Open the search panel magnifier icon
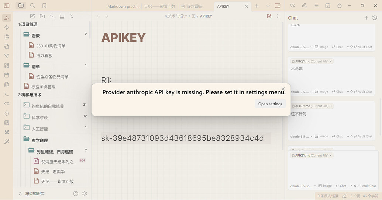Screen dimensions: 382x200 32,6
